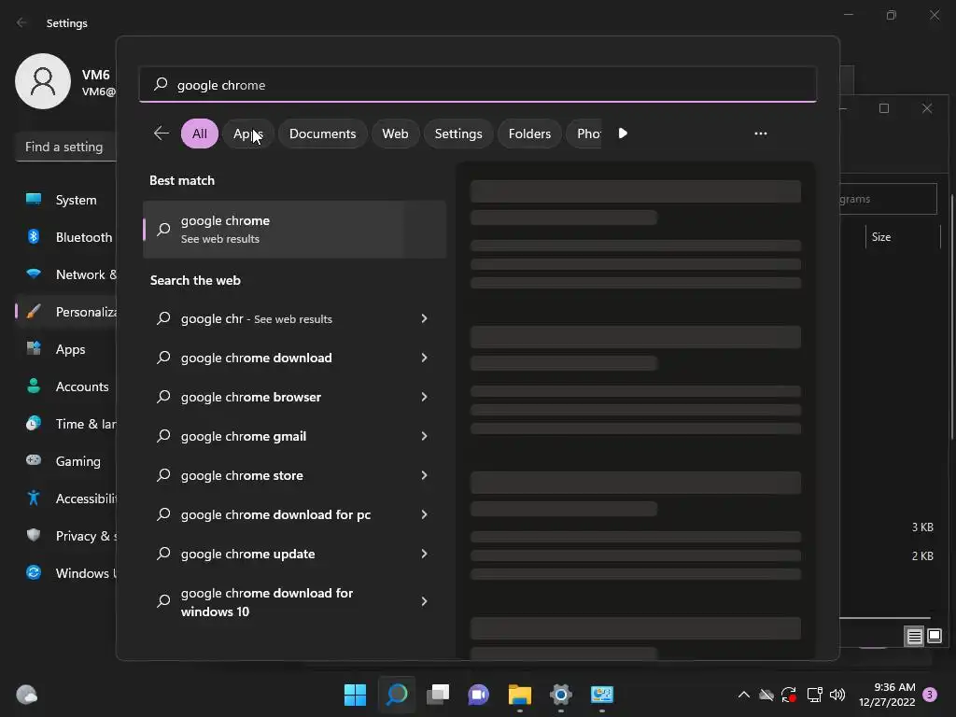The width and height of the screenshot is (956, 717).
Task: Select google chrome browser suggestion
Action: [250, 397]
